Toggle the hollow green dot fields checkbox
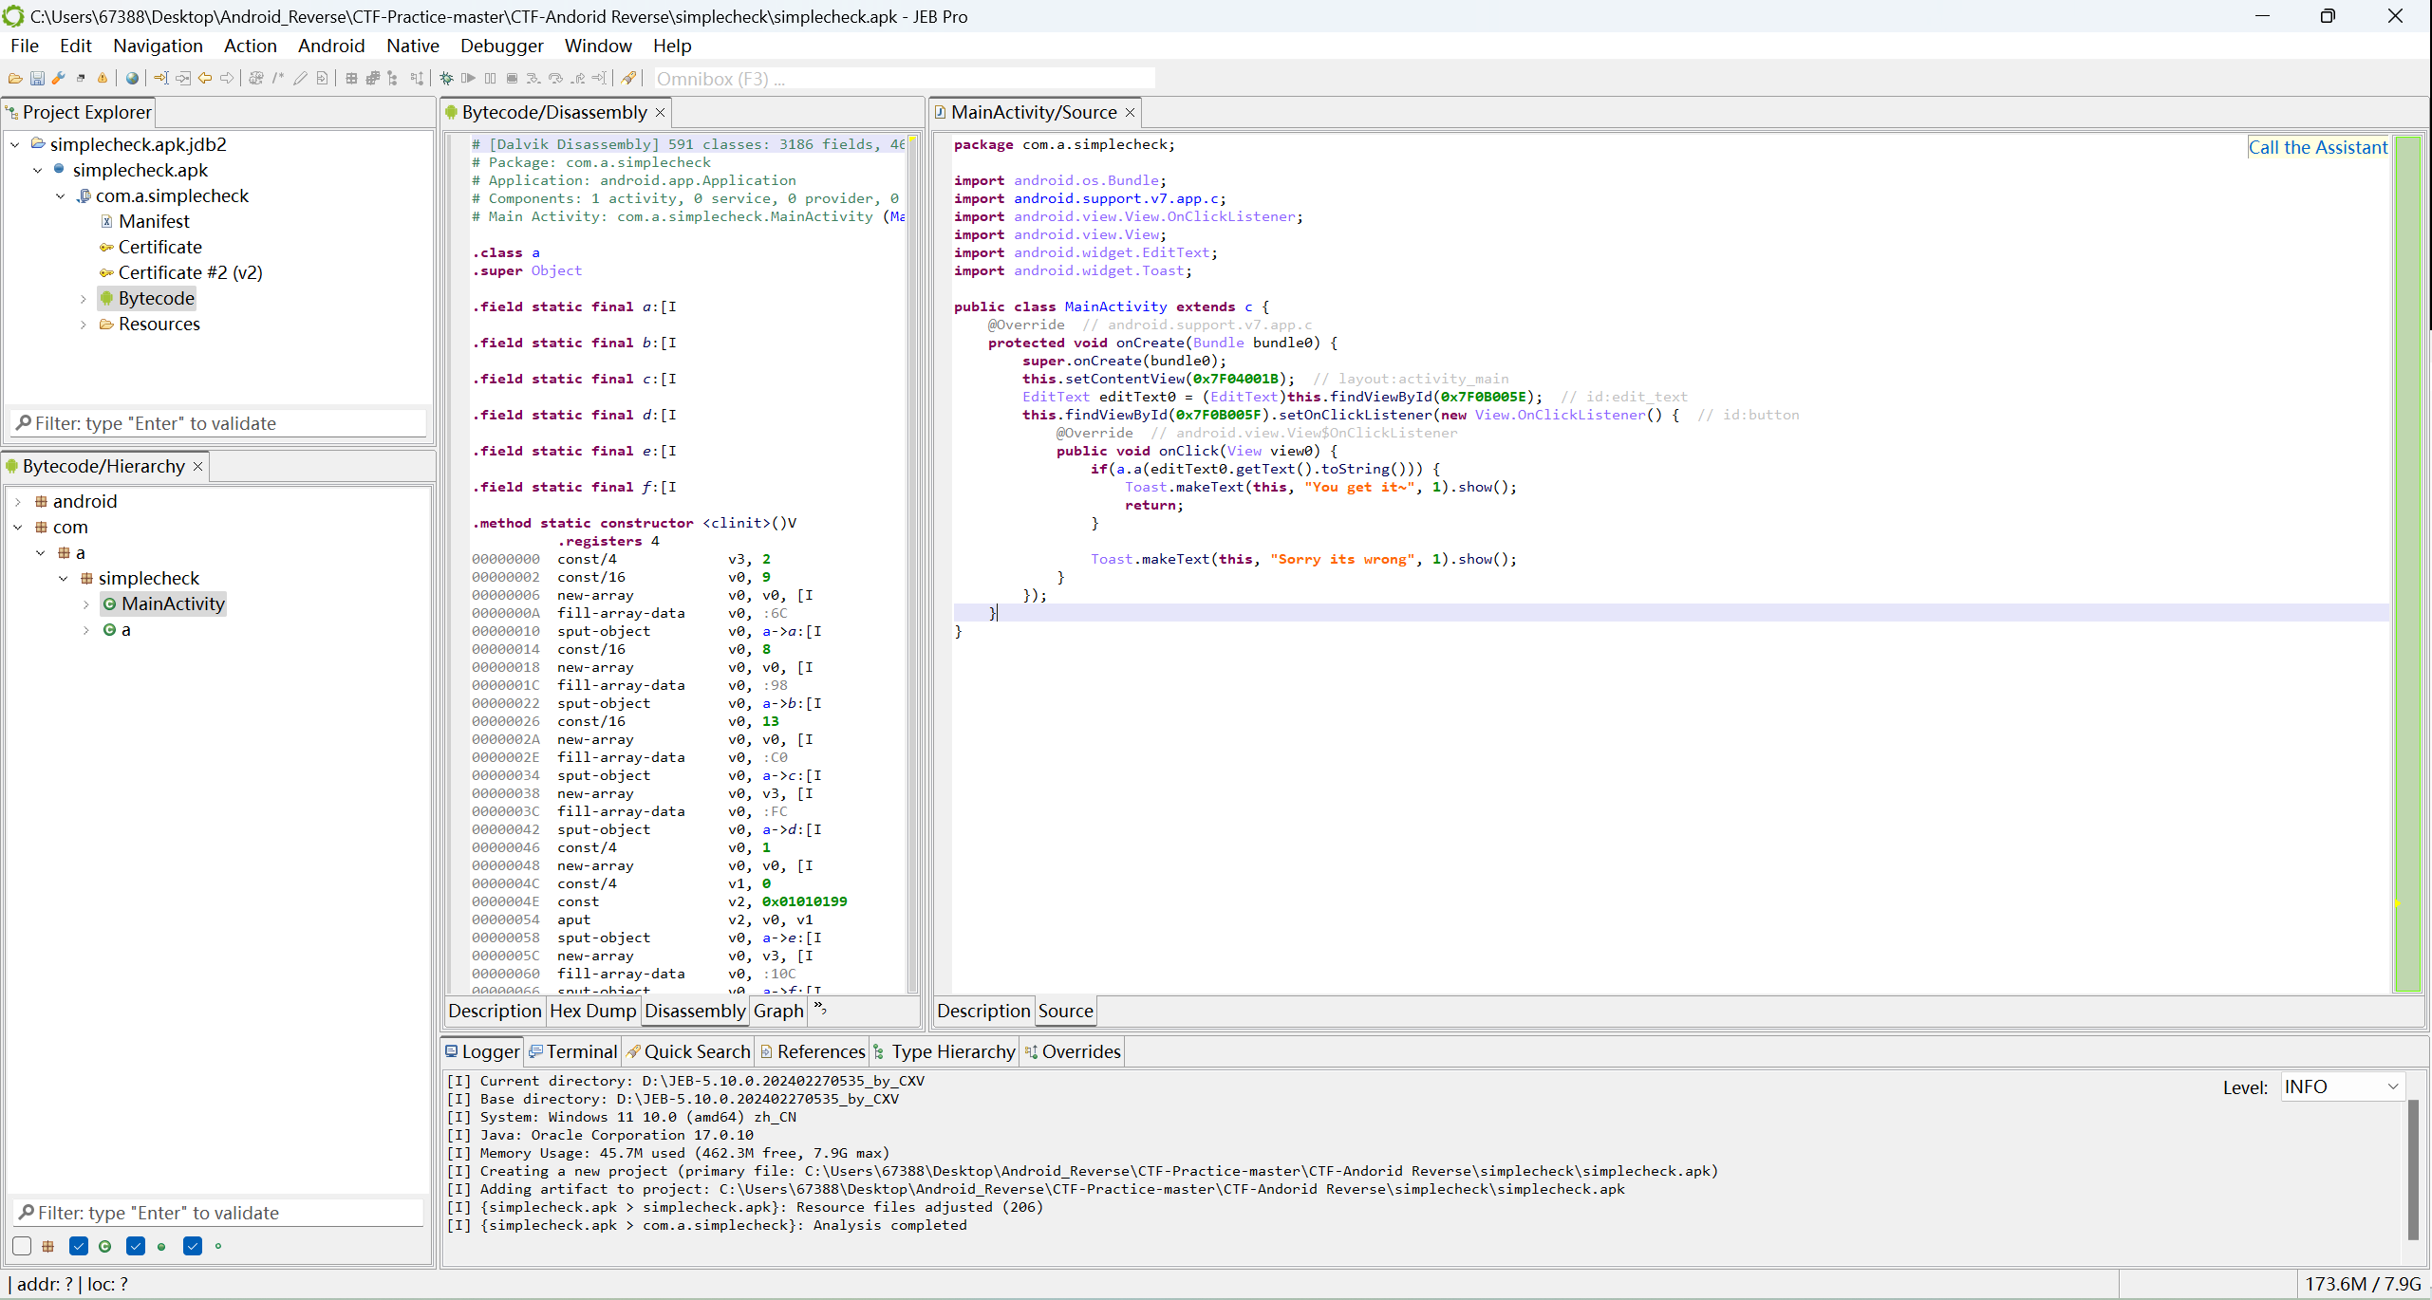 (193, 1246)
